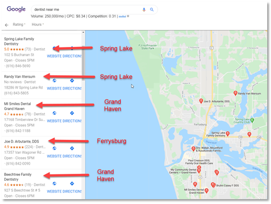Click the results list scrollbar thumb

point(83,63)
